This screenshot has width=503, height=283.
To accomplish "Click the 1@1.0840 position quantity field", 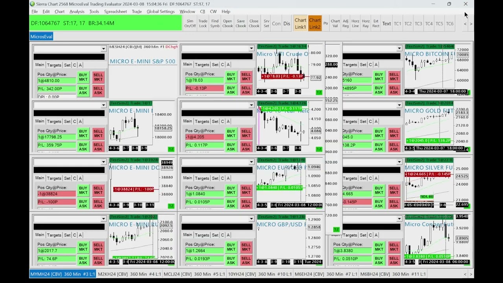I will click(204, 194).
